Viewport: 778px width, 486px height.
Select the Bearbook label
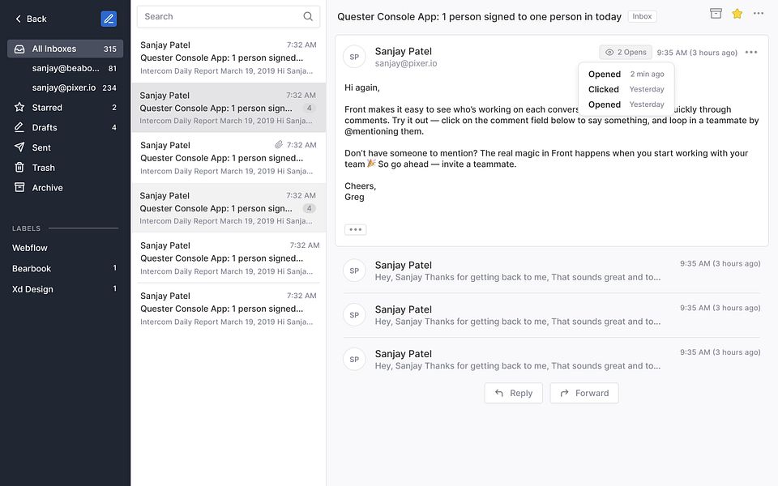32,268
